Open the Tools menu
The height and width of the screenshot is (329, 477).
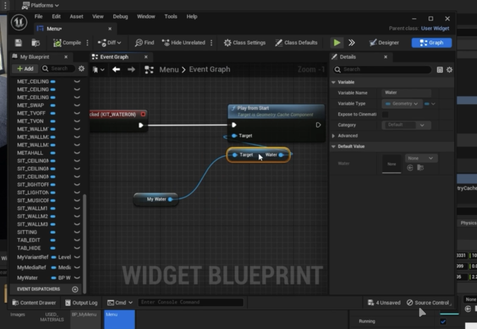[x=171, y=16]
